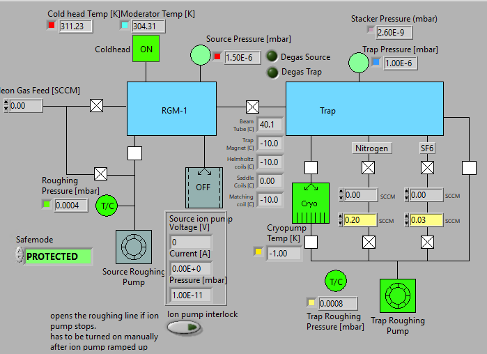Viewport: 487px width, 354px height.
Task: Click the square valve above the Cryo pump
Action: 311,168
